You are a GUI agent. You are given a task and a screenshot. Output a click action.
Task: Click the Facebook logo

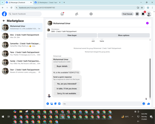pyautogui.click(x=4, y=14)
